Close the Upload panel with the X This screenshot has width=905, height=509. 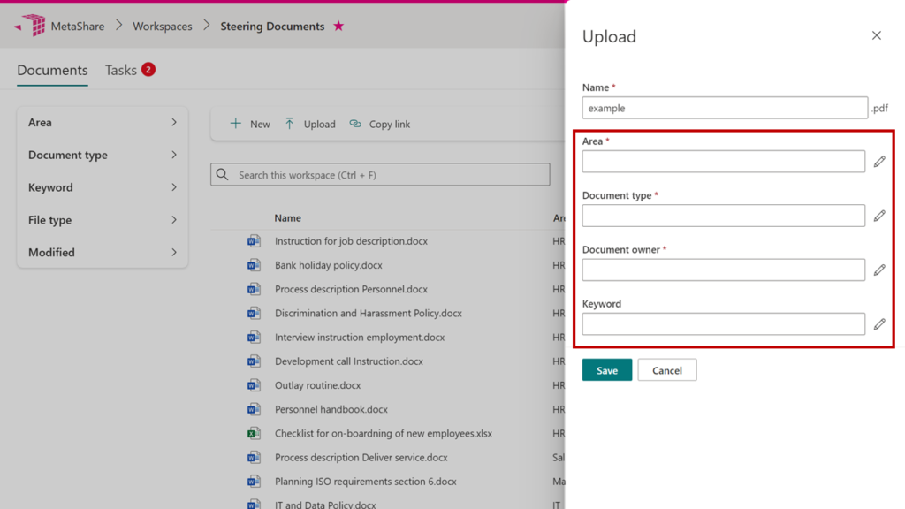point(876,36)
